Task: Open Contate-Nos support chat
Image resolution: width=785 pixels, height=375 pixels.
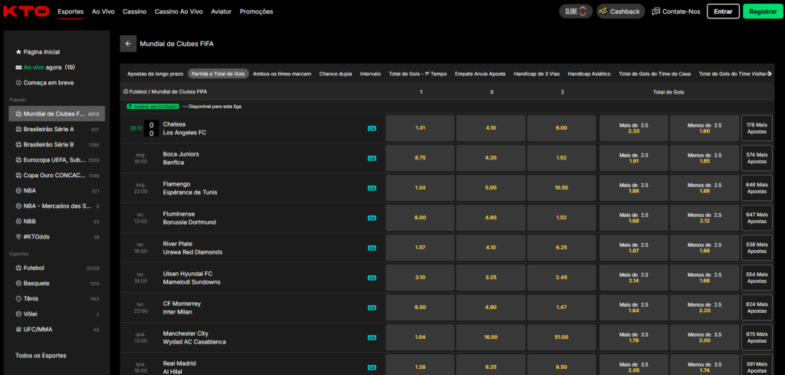Action: [676, 12]
